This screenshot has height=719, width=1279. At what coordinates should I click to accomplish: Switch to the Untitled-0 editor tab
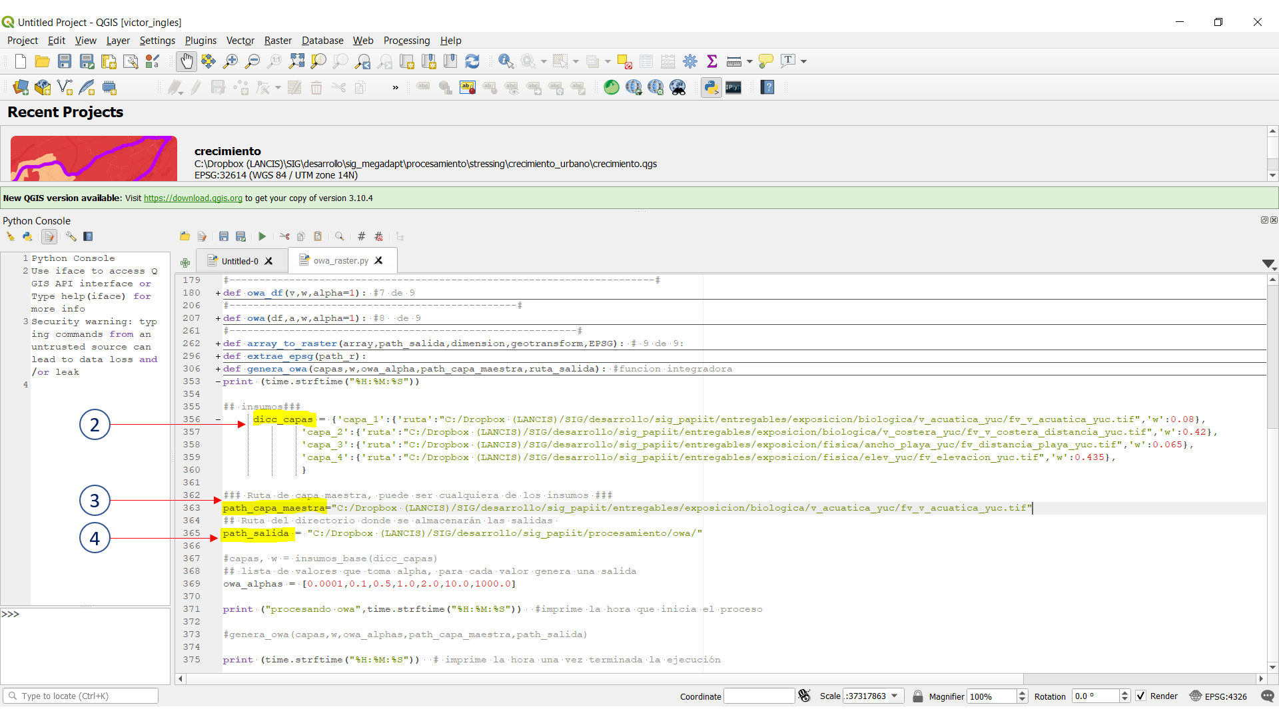(x=240, y=261)
